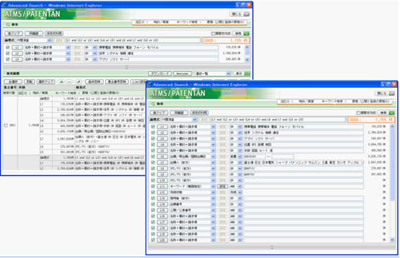Open operator dropdown of row L3, back window

coord(94,59)
